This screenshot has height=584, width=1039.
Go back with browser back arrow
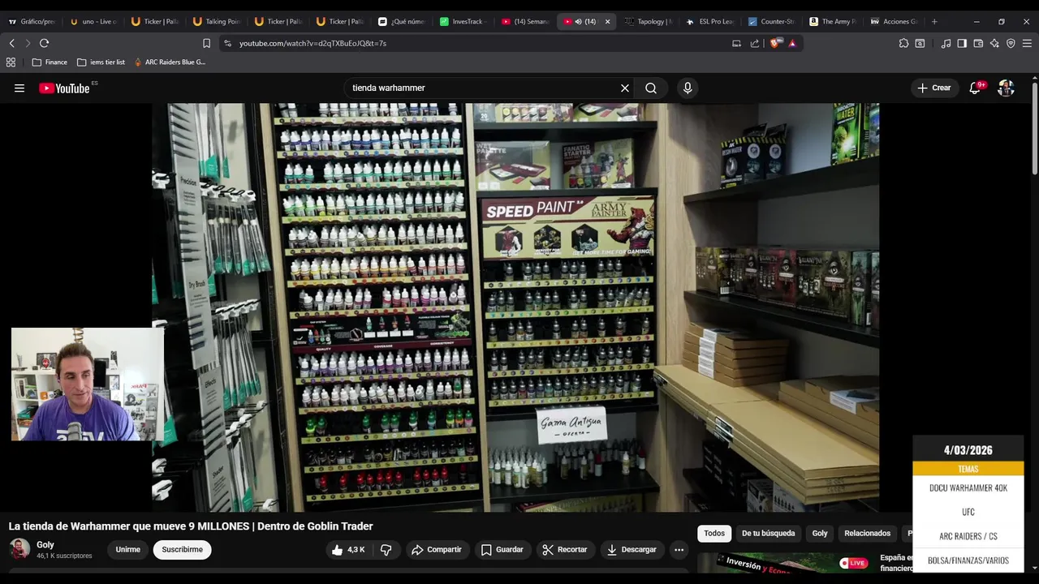11,43
